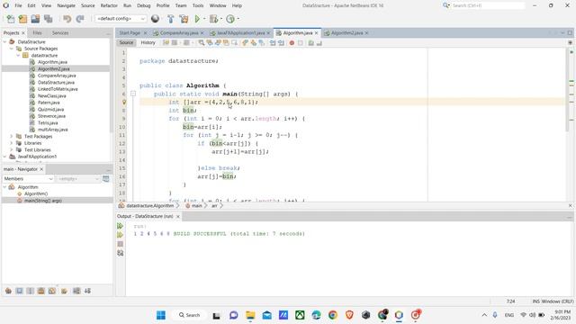Open the Refactor menu

(x=109, y=5)
